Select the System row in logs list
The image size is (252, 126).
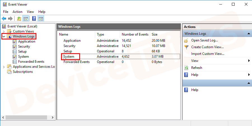click(x=119, y=57)
